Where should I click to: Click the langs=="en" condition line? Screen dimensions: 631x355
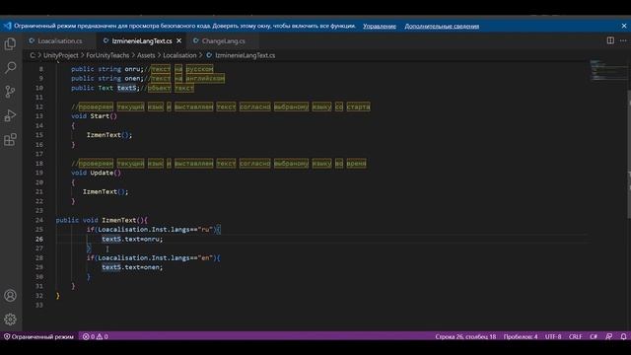(154, 258)
